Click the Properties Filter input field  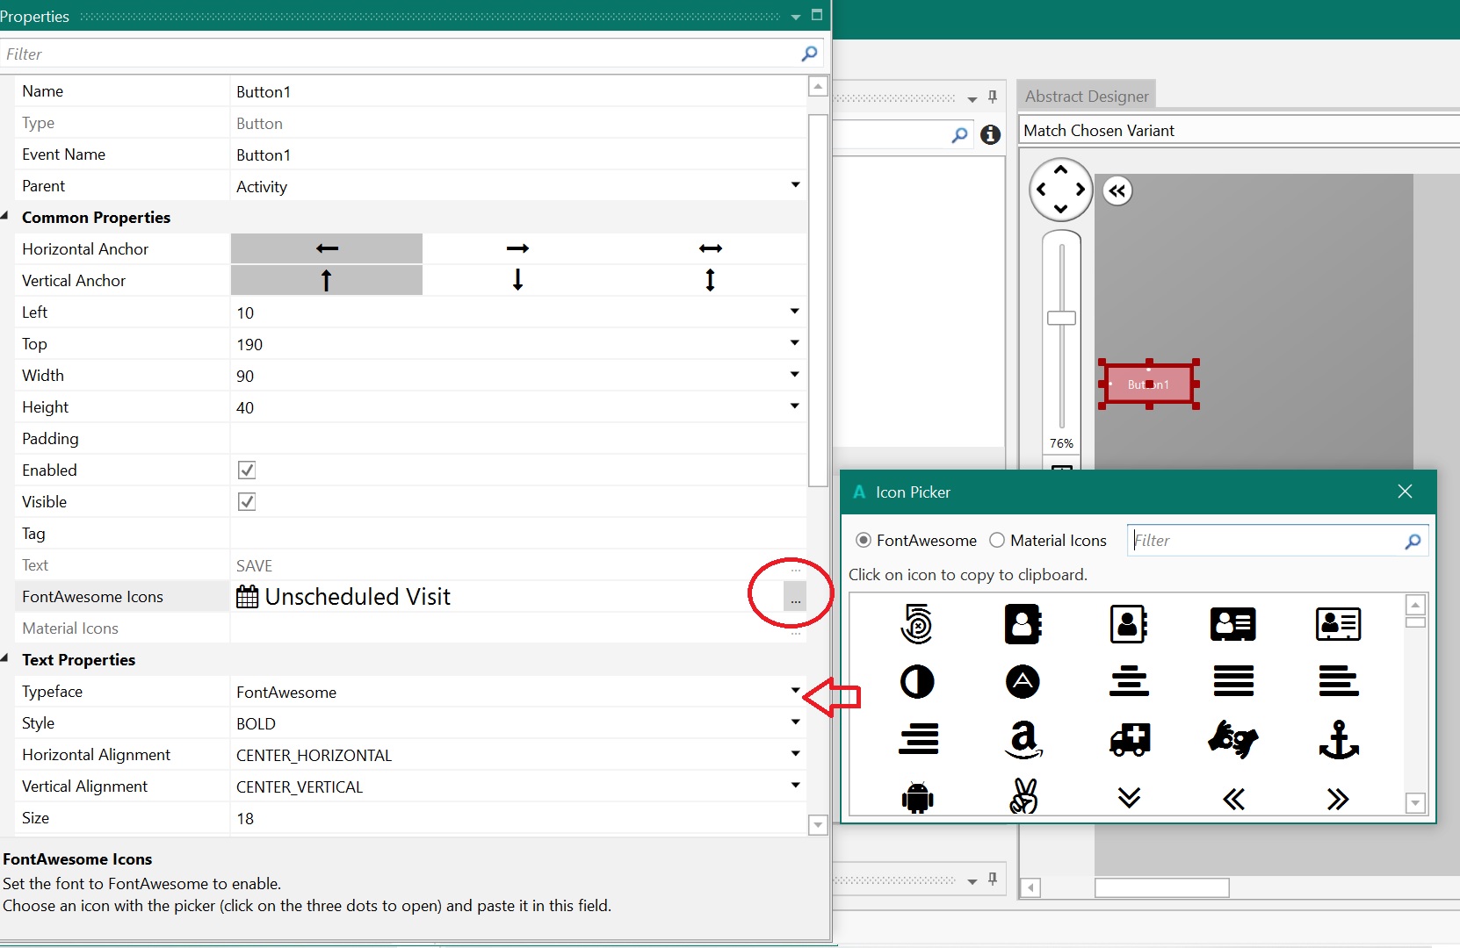coord(401,54)
